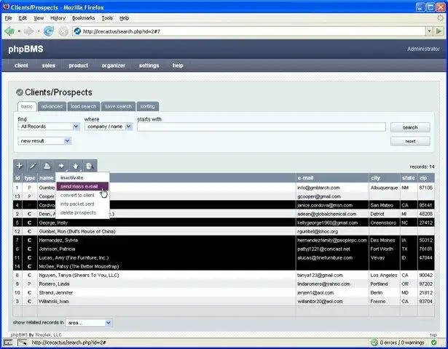
Task: Click email info@gmblarch.com
Action: coord(318,188)
